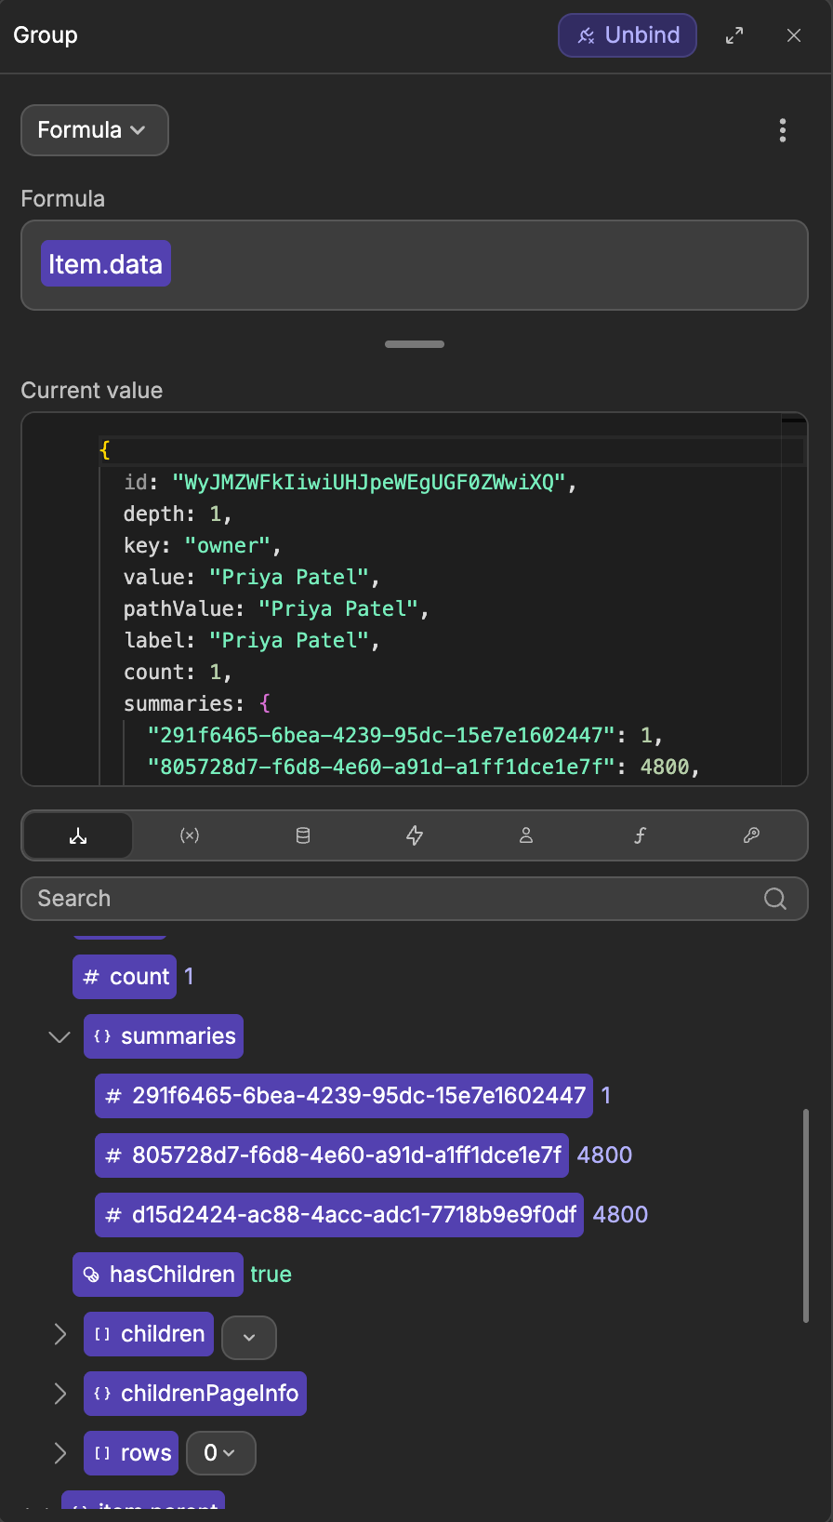Open the key icon tab
Image resolution: width=833 pixels, height=1522 pixels.
click(751, 835)
